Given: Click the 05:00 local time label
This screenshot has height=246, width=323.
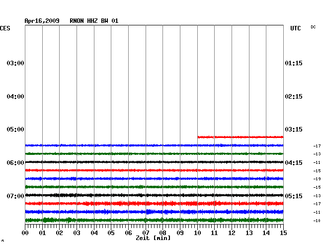Looking at the screenshot, I should pos(15,129).
